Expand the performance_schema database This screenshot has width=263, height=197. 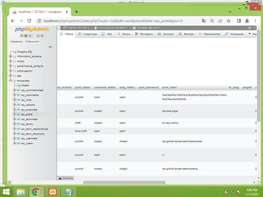pos(10,66)
